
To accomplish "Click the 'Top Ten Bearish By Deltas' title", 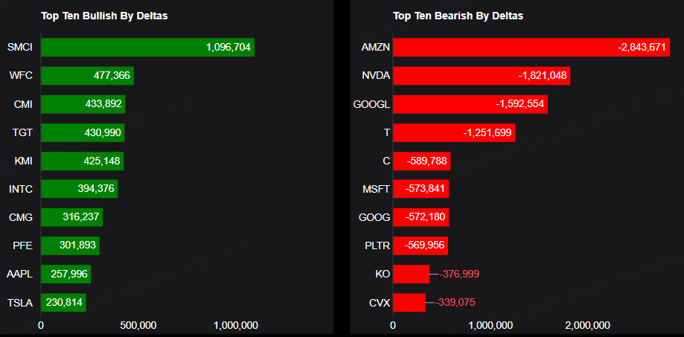I will (x=458, y=16).
